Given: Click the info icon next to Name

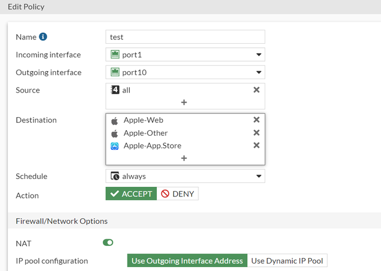Looking at the screenshot, I should 43,37.
